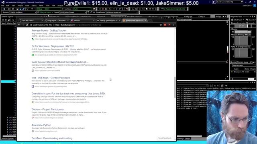Open the DistroWatch.com search result
This screenshot has height=144, width=257.
click(x=69, y=94)
